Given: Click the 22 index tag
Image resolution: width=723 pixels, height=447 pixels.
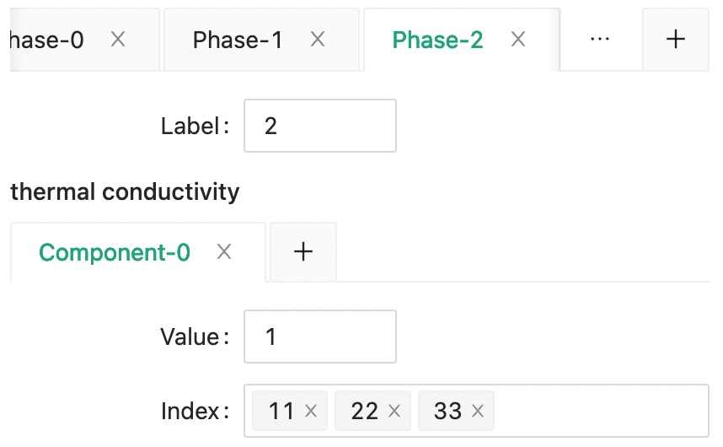Looking at the screenshot, I should (x=365, y=411).
